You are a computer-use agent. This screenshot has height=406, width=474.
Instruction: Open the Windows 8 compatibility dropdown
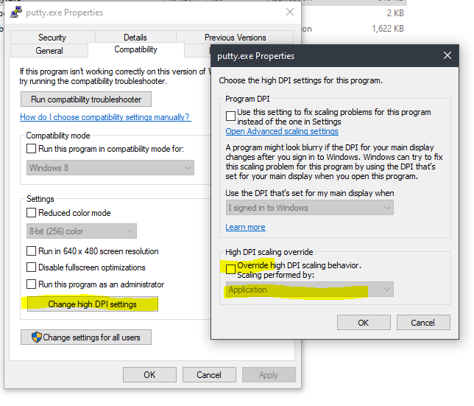point(110,167)
